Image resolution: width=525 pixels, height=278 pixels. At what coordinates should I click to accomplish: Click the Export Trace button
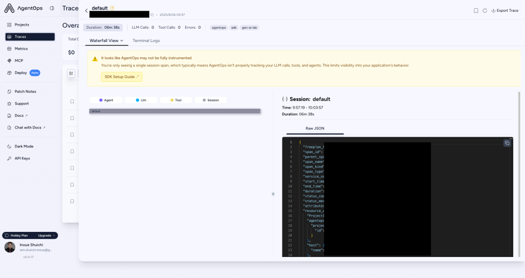[504, 10]
